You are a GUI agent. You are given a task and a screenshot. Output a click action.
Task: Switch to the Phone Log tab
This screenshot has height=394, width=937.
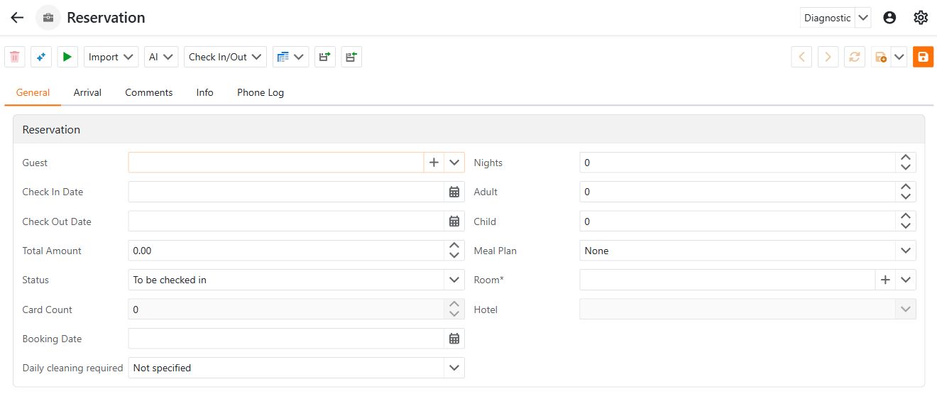[261, 92]
